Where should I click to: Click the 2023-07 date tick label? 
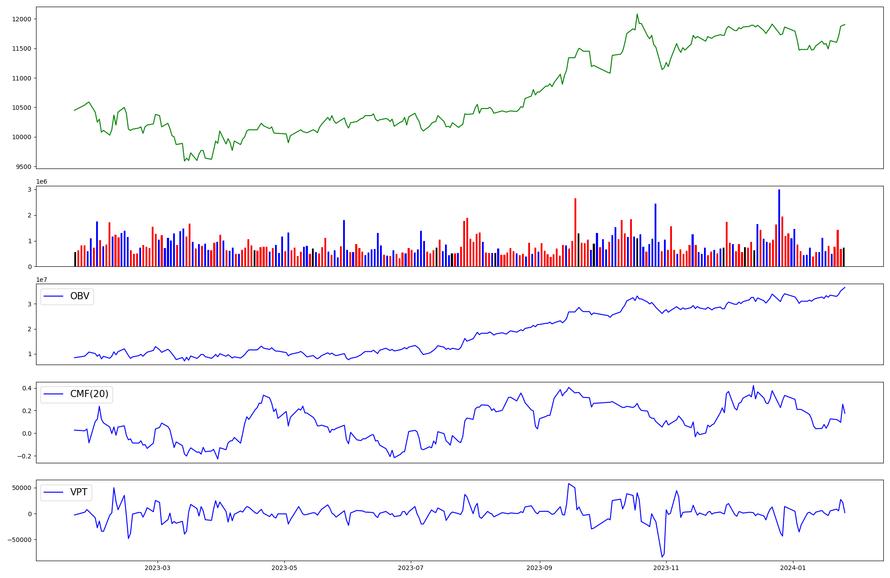pyautogui.click(x=410, y=568)
